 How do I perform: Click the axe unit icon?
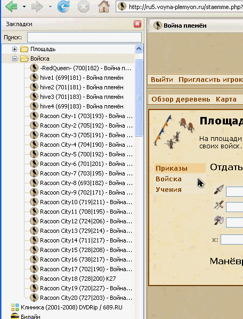point(219,221)
